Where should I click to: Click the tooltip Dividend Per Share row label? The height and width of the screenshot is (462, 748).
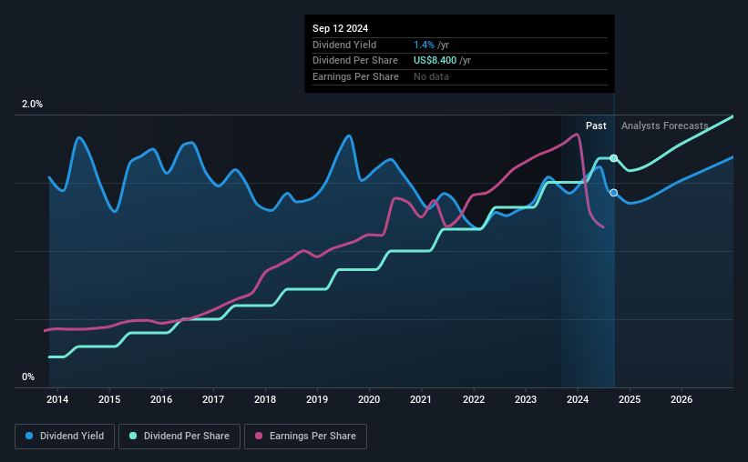click(x=355, y=61)
